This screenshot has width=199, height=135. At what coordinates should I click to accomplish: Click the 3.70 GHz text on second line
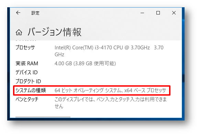59,55
